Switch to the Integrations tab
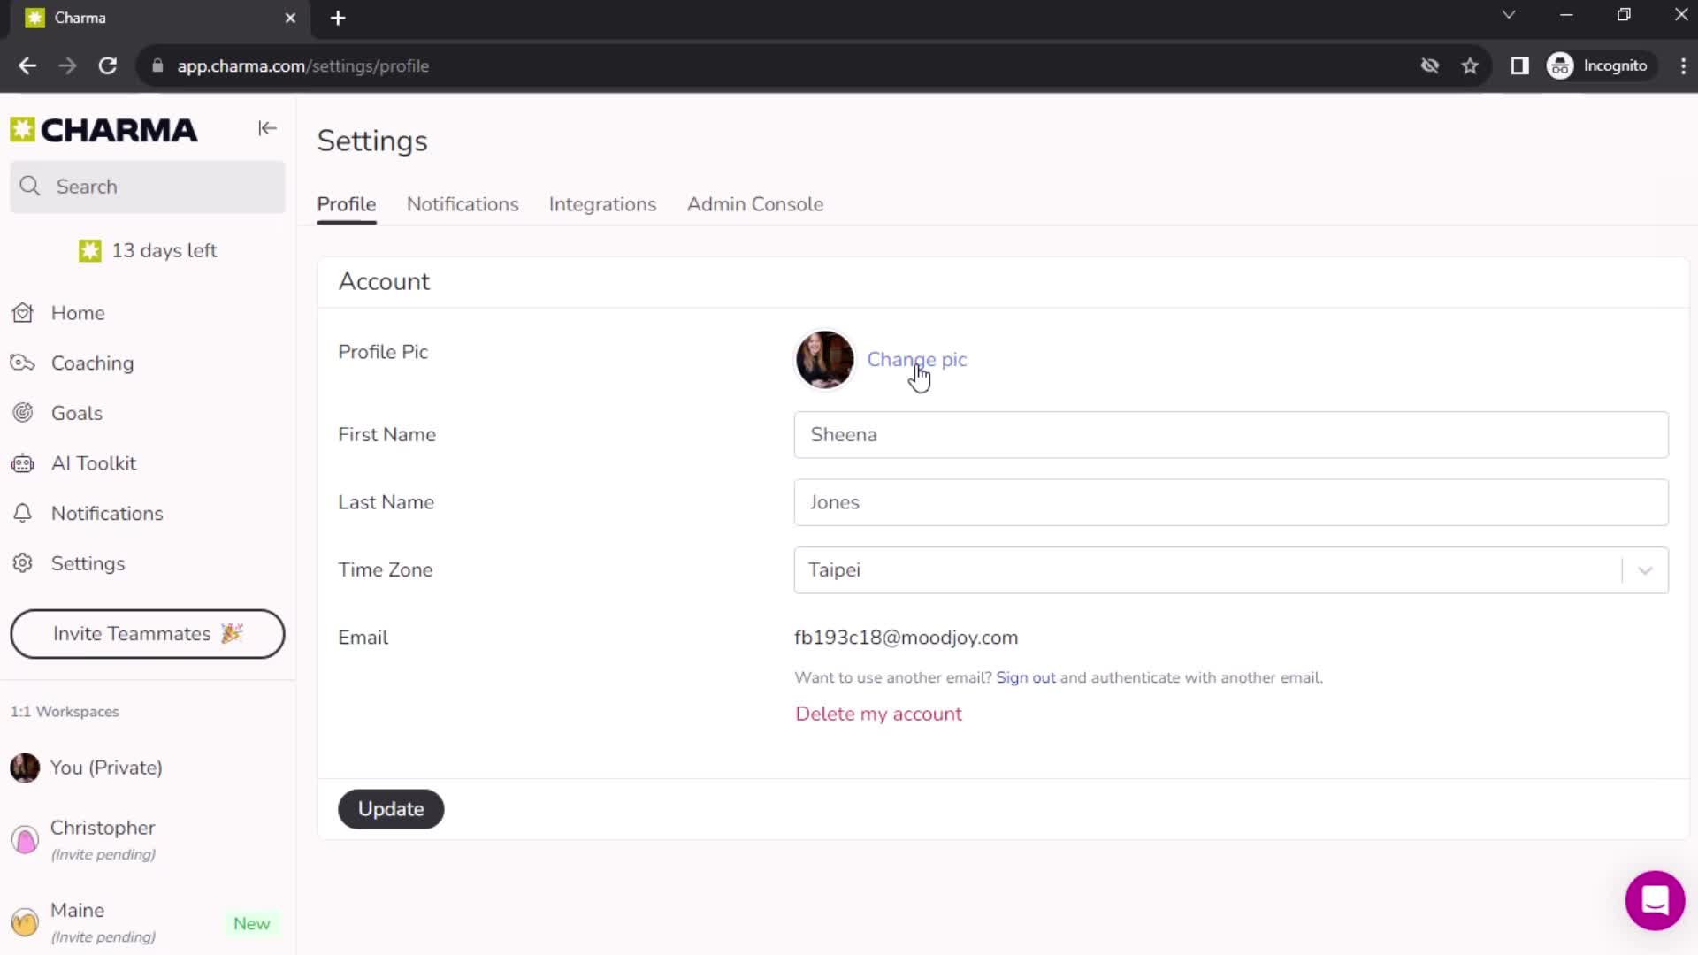The height and width of the screenshot is (955, 1698). point(602,204)
